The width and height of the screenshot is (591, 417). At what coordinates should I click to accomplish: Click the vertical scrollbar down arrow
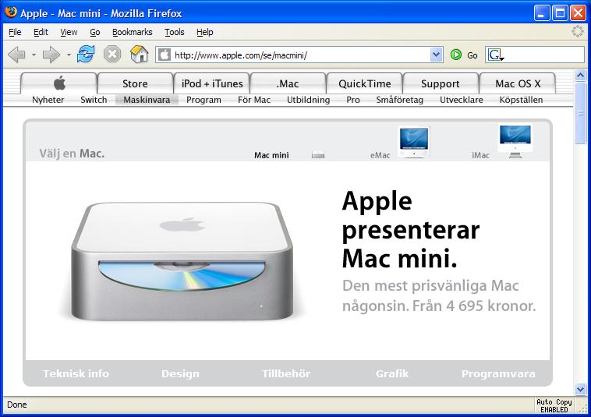click(580, 389)
